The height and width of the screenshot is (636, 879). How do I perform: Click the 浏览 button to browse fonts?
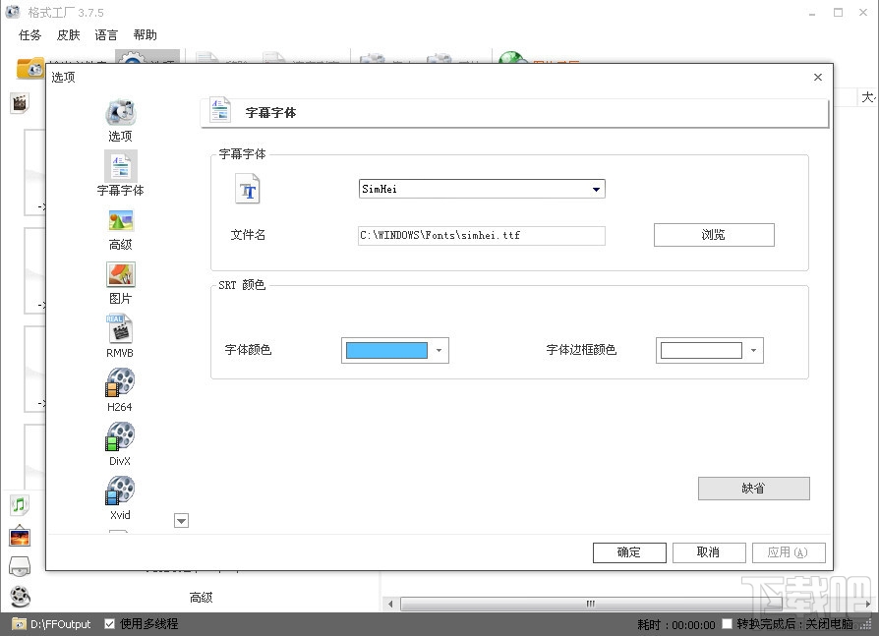[x=714, y=235]
